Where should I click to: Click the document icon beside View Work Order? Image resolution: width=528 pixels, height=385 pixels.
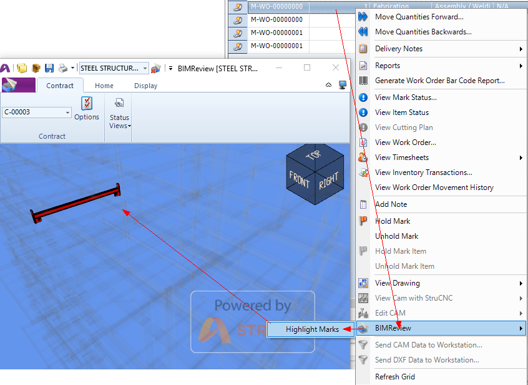pos(363,142)
